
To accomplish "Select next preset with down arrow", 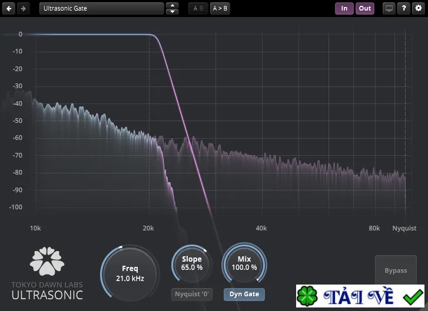I will coord(172,12).
